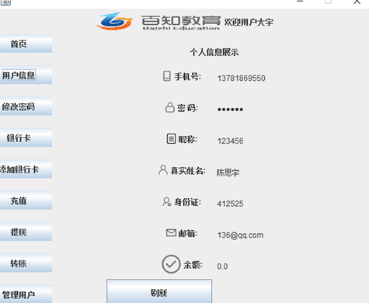Click the phone icon beside 手机号

pyautogui.click(x=167, y=76)
